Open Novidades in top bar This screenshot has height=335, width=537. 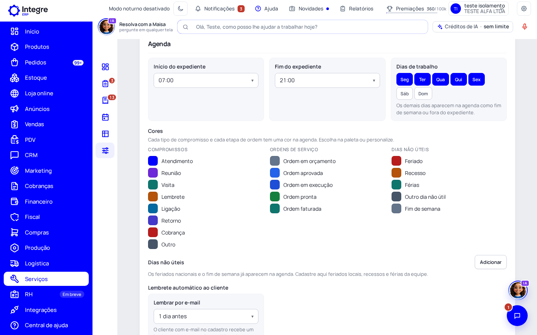[x=309, y=9]
